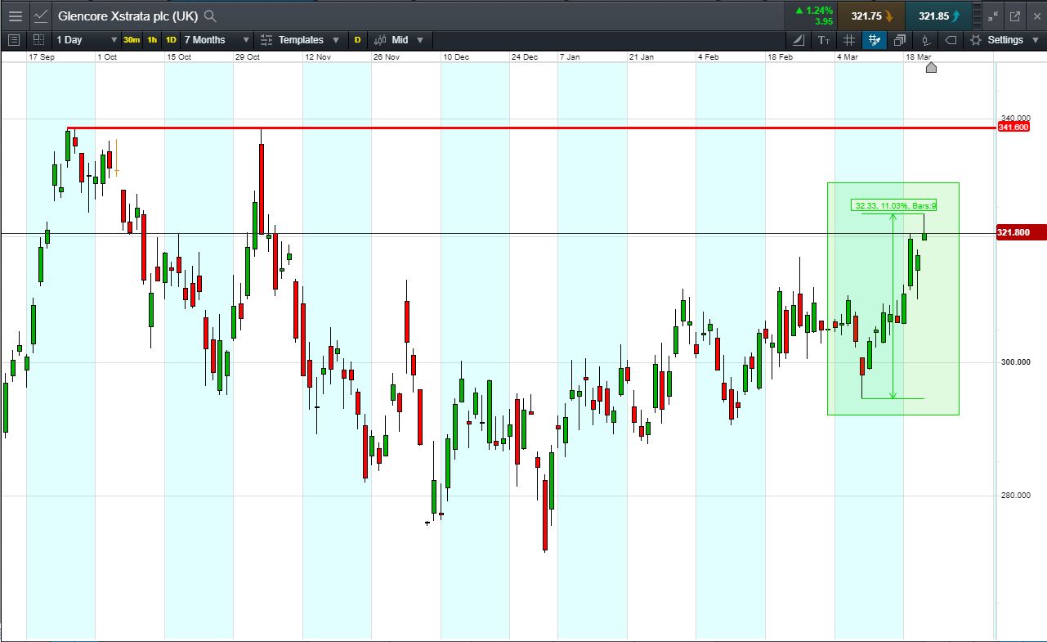Expand the 1 Day interval dropdown
The width and height of the screenshot is (1047, 642).
(87, 40)
